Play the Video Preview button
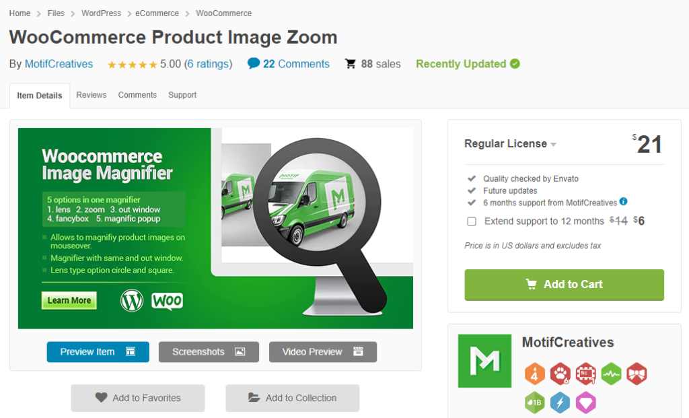The height and width of the screenshot is (418, 689). 323,352
